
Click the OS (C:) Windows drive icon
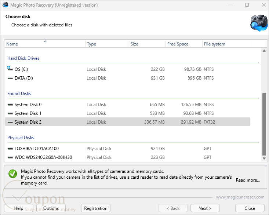(x=10, y=69)
